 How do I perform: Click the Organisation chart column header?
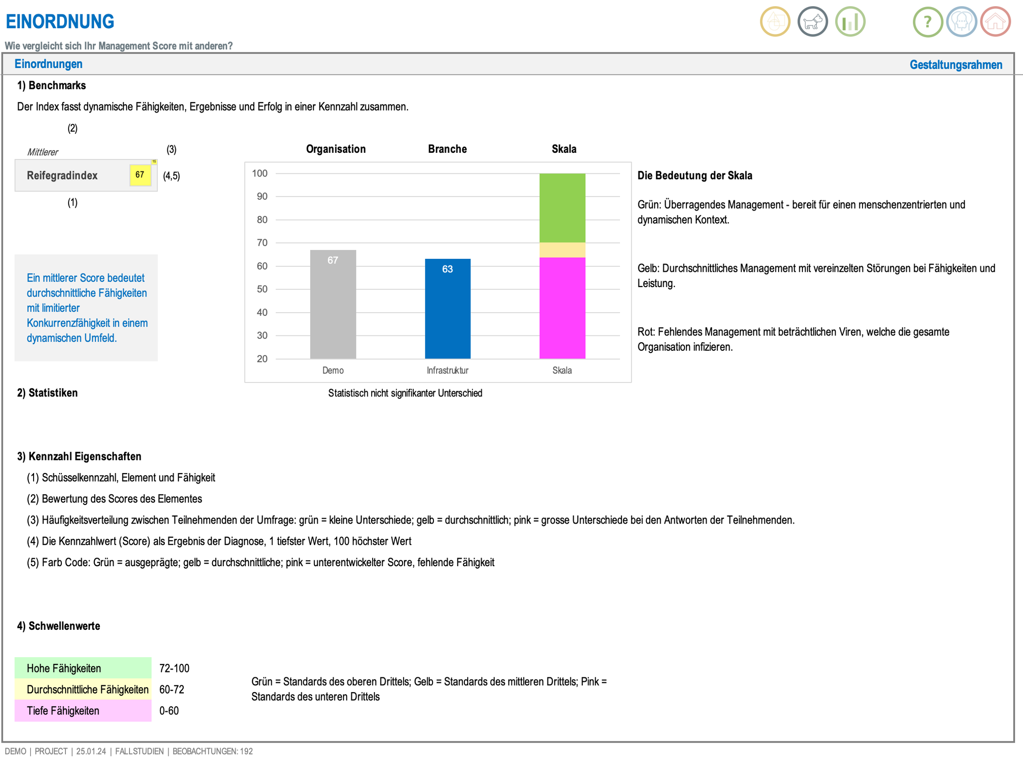[x=336, y=149]
